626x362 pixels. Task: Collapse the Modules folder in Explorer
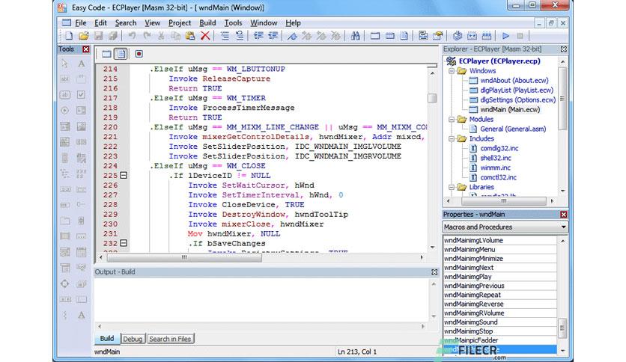click(452, 119)
